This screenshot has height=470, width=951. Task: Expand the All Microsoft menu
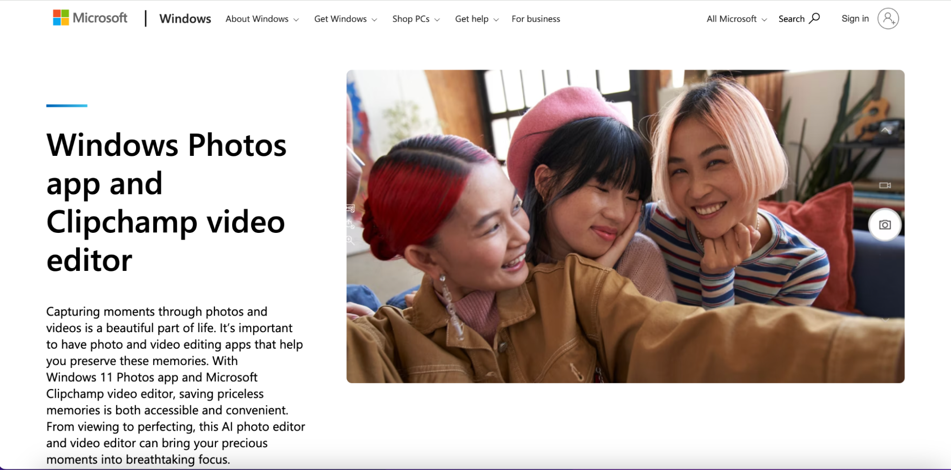(736, 19)
